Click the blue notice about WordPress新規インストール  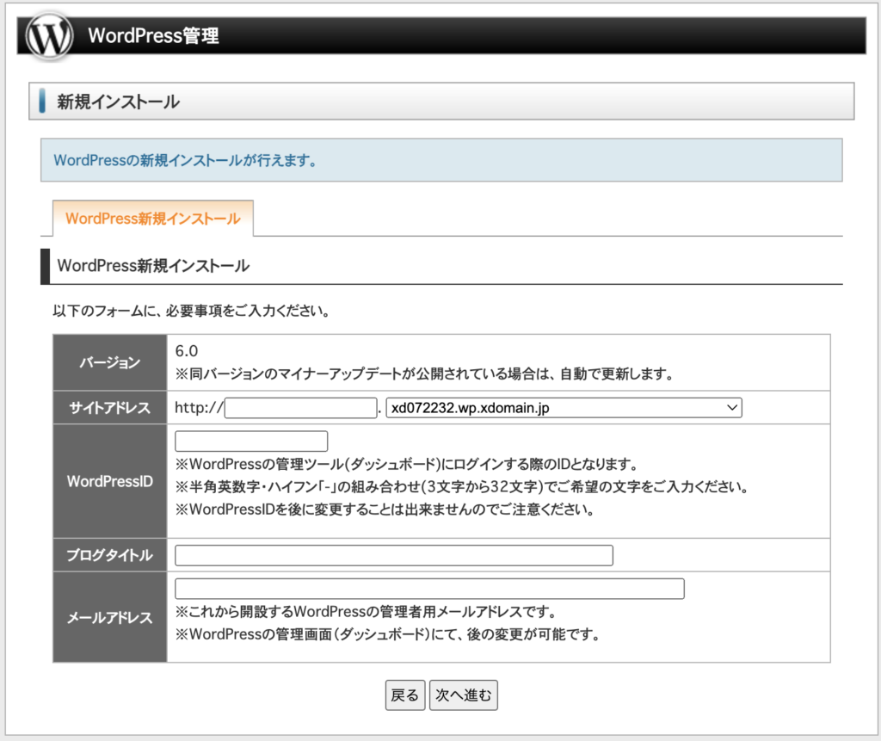coord(185,161)
